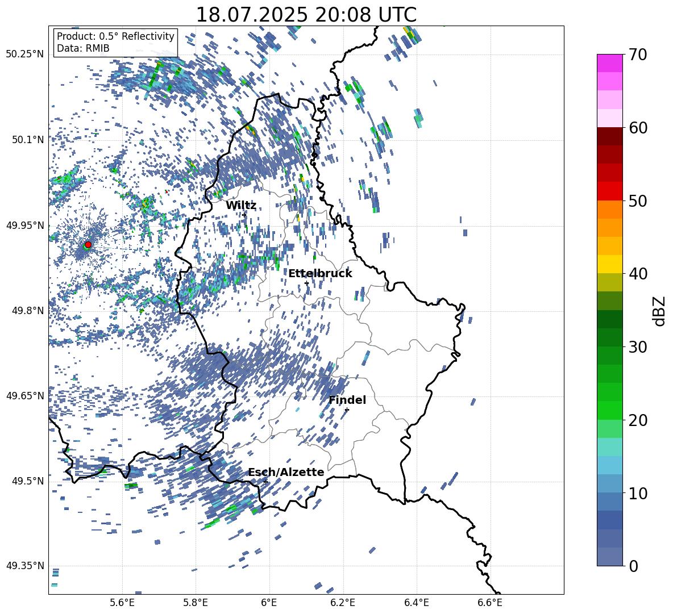Click the 49.8°N latitude label
673x614 pixels.
[27, 311]
